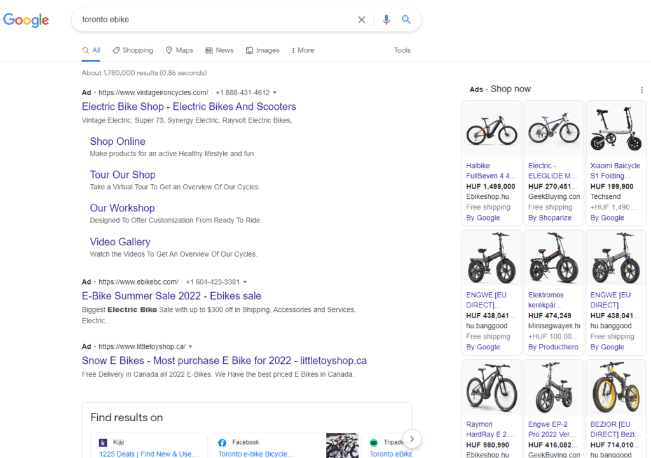
Task: Click By Producthero under Elektromos listing
Action: pyautogui.click(x=553, y=347)
